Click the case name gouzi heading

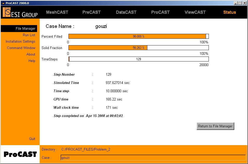[101, 26]
